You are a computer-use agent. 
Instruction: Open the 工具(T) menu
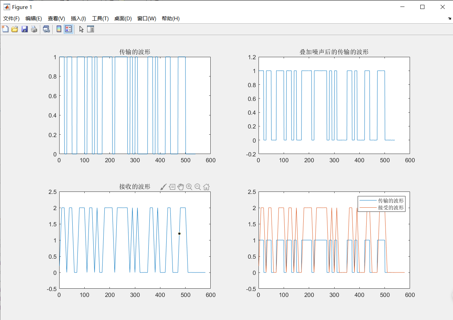point(100,19)
